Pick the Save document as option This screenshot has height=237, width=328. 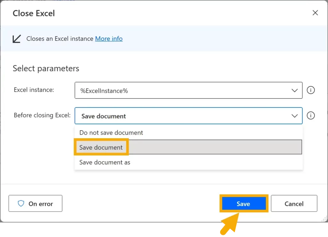point(105,162)
